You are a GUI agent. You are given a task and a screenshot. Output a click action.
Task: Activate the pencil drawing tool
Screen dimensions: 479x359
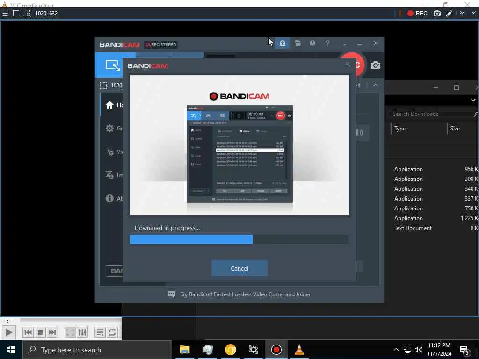click(449, 14)
